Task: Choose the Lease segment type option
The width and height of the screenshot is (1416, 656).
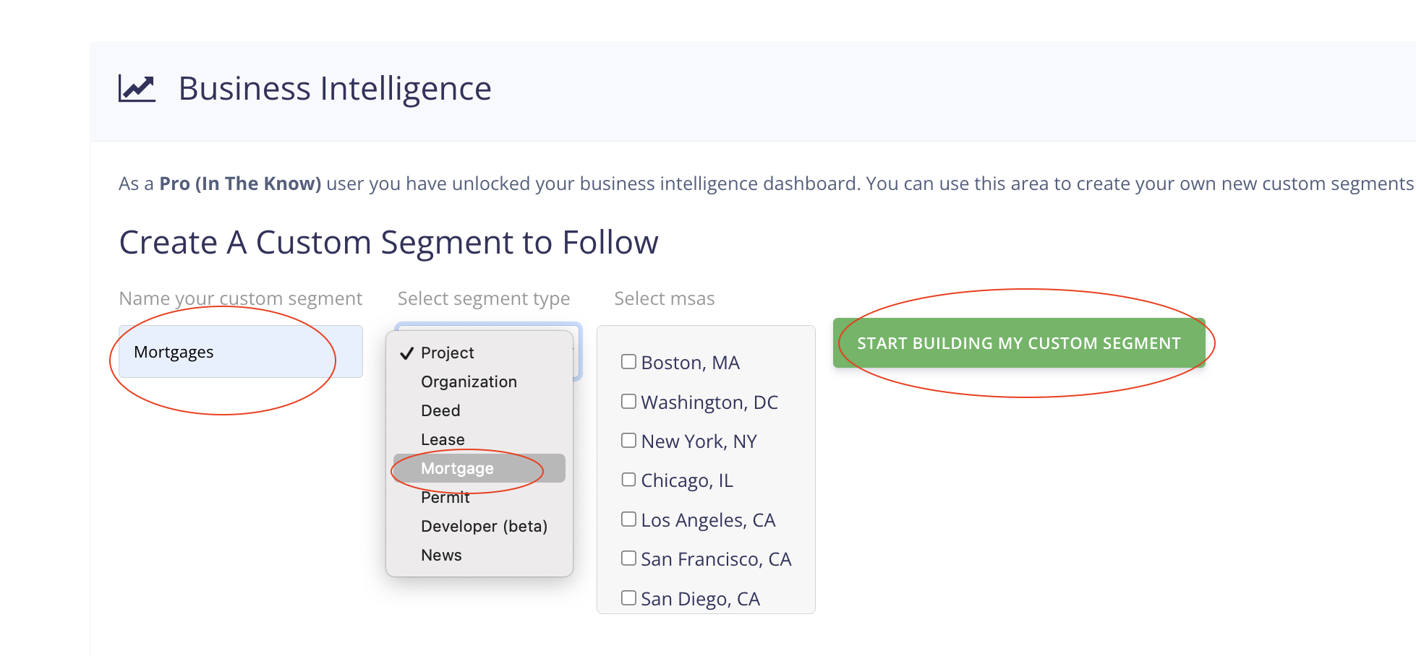Action: pyautogui.click(x=443, y=439)
